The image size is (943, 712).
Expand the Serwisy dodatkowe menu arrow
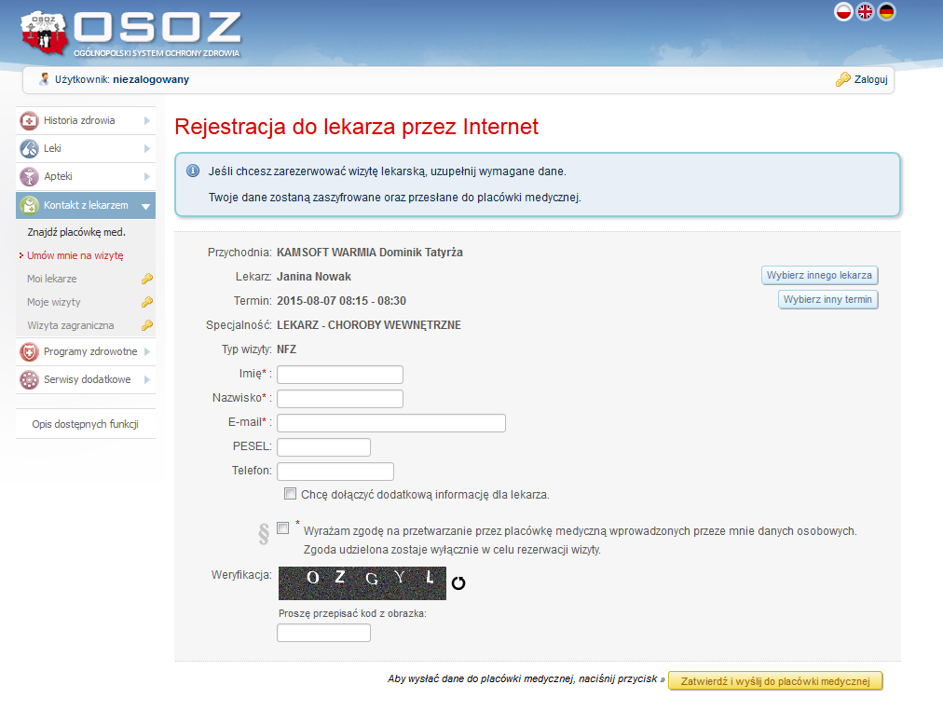point(146,380)
